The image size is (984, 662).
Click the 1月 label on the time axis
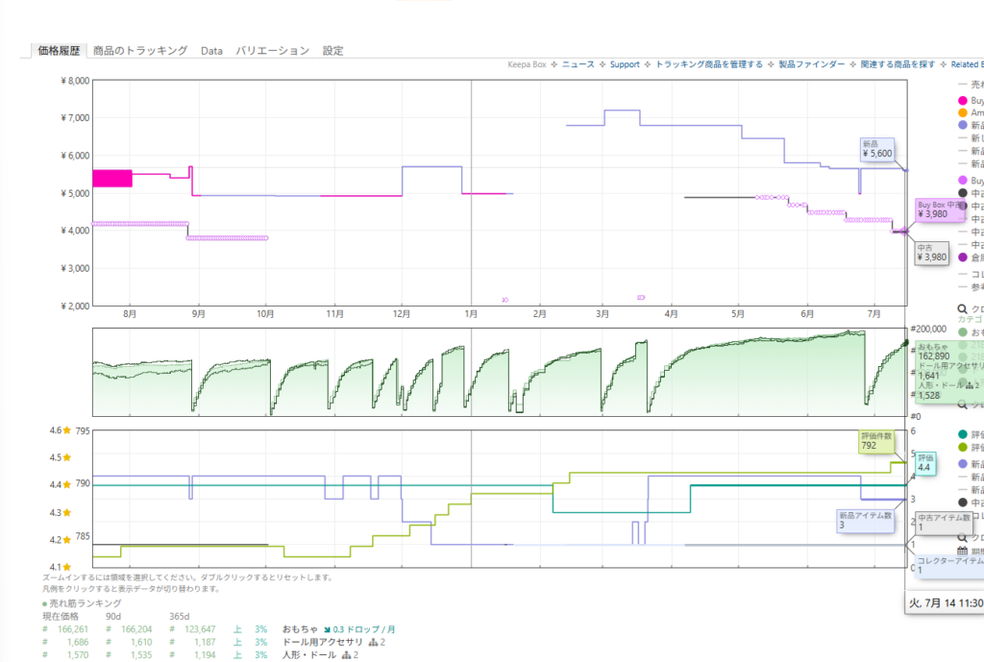point(471,314)
